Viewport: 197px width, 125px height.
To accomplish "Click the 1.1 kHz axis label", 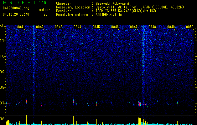I will click(x=3, y=41).
